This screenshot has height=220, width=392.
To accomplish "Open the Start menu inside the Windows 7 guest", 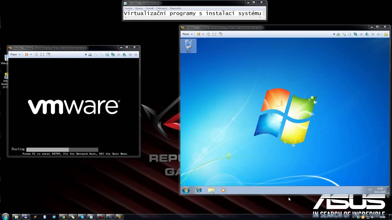I will tap(186, 190).
